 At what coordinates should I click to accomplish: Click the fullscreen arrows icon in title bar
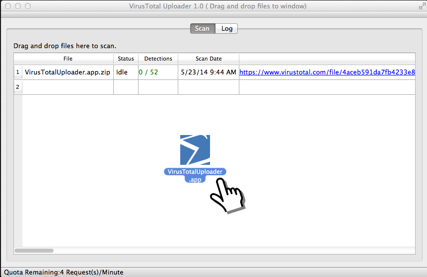click(423, 6)
